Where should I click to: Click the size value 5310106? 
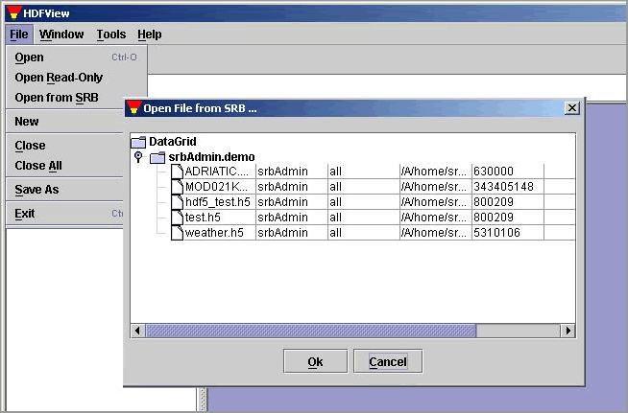(x=496, y=232)
